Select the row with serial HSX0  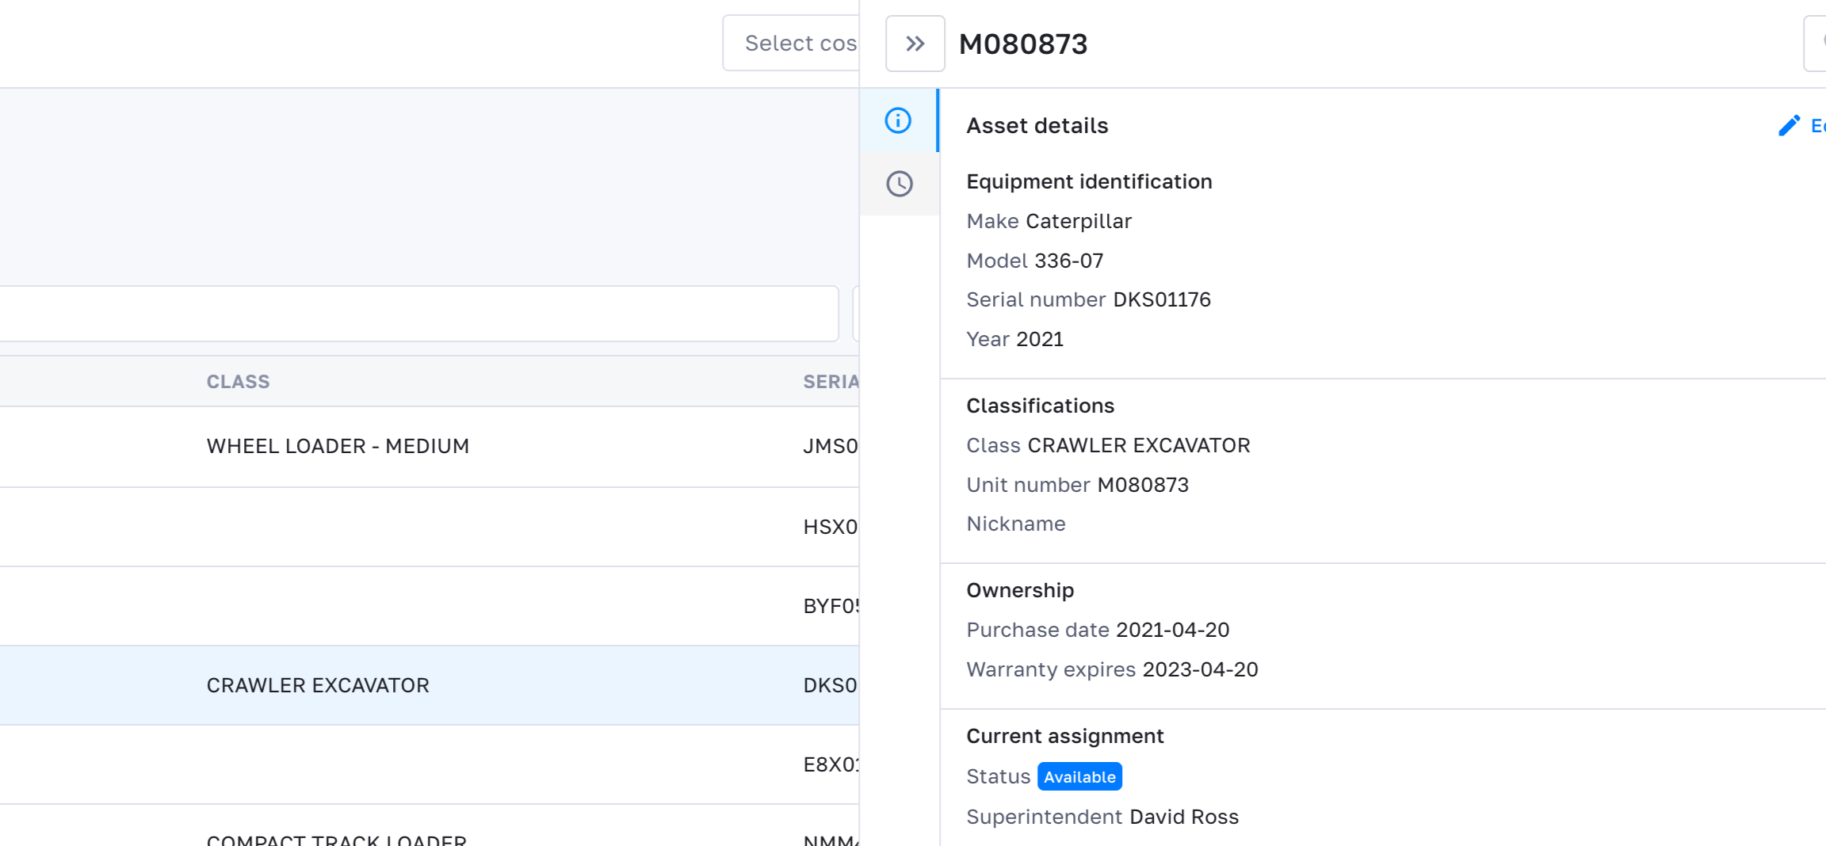point(830,527)
